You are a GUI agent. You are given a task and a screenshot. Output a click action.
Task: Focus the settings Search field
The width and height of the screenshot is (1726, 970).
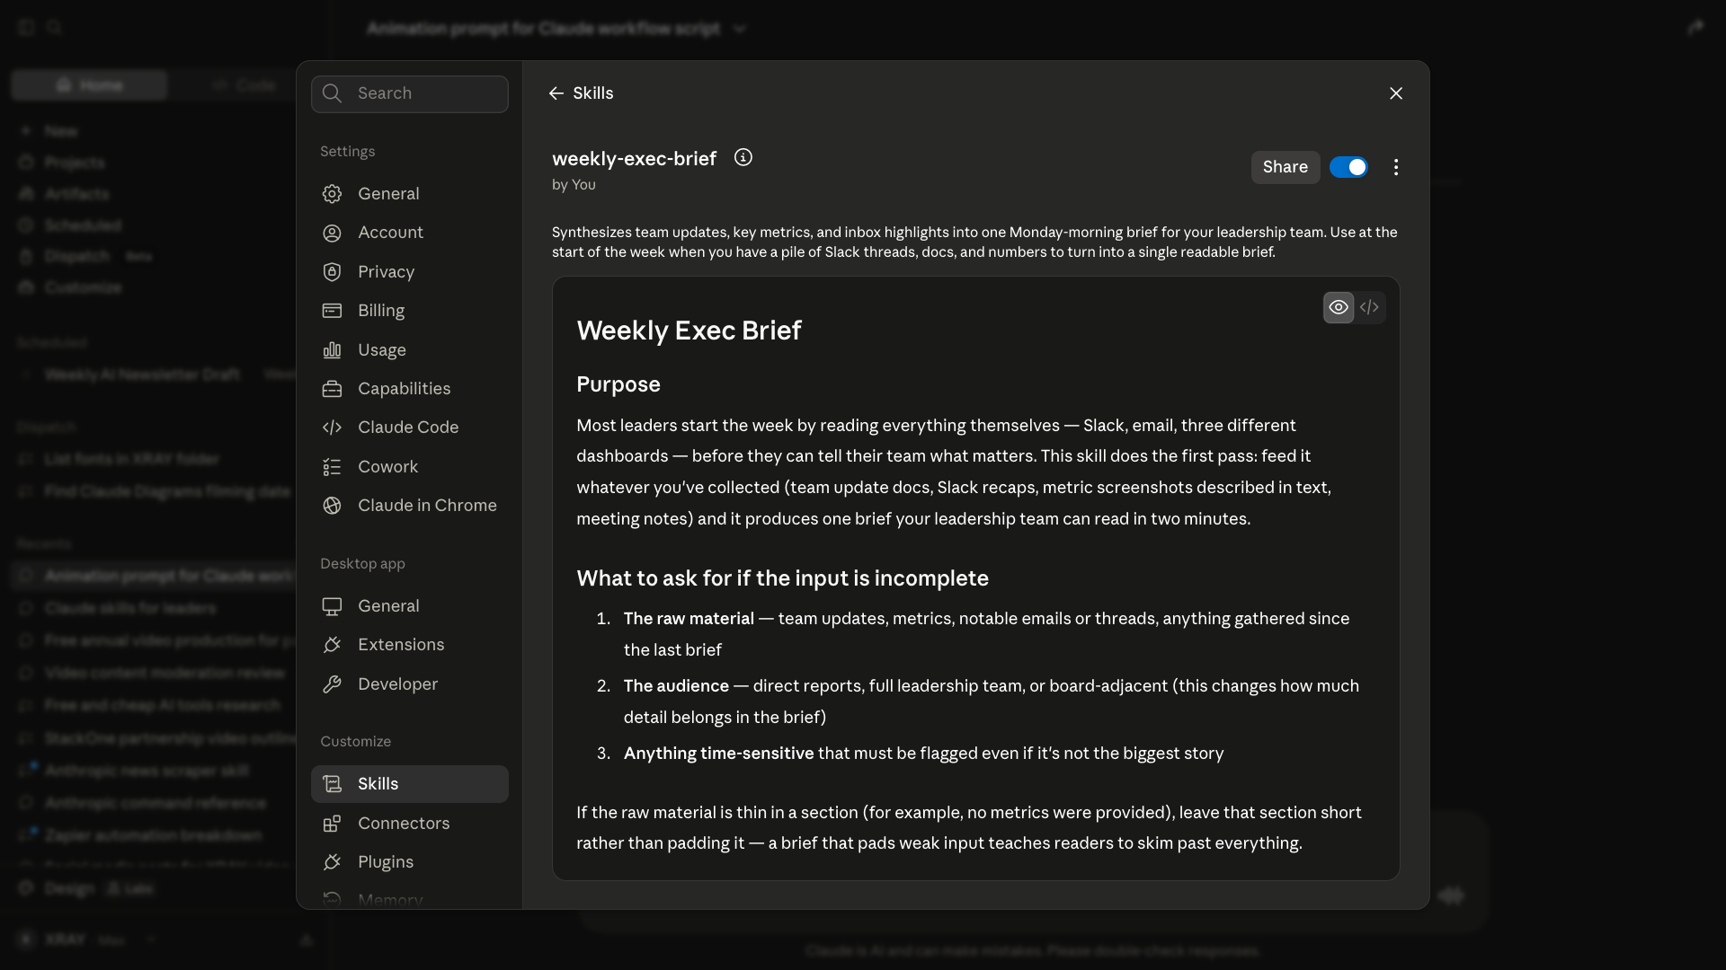coord(410,93)
